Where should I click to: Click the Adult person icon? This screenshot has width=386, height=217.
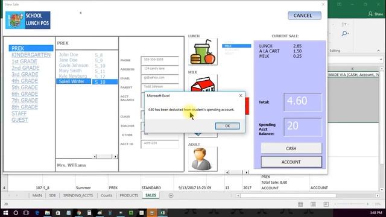tap(203, 159)
